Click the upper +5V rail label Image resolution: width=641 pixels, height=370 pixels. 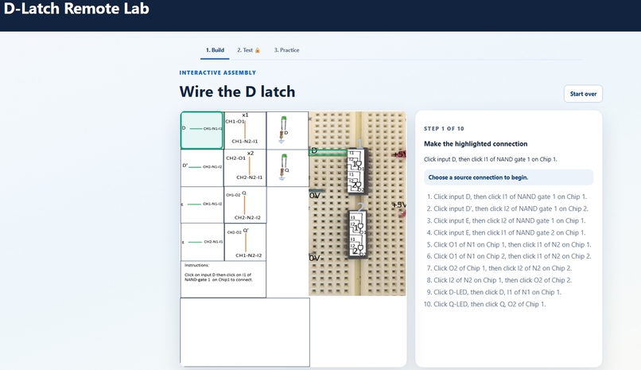click(x=400, y=154)
